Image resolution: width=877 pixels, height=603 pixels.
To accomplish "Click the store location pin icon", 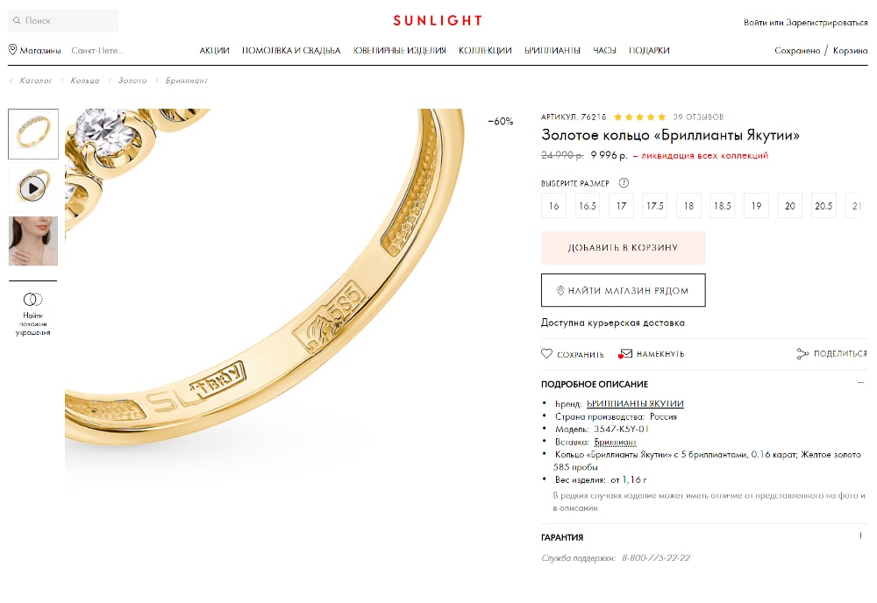I will [13, 50].
